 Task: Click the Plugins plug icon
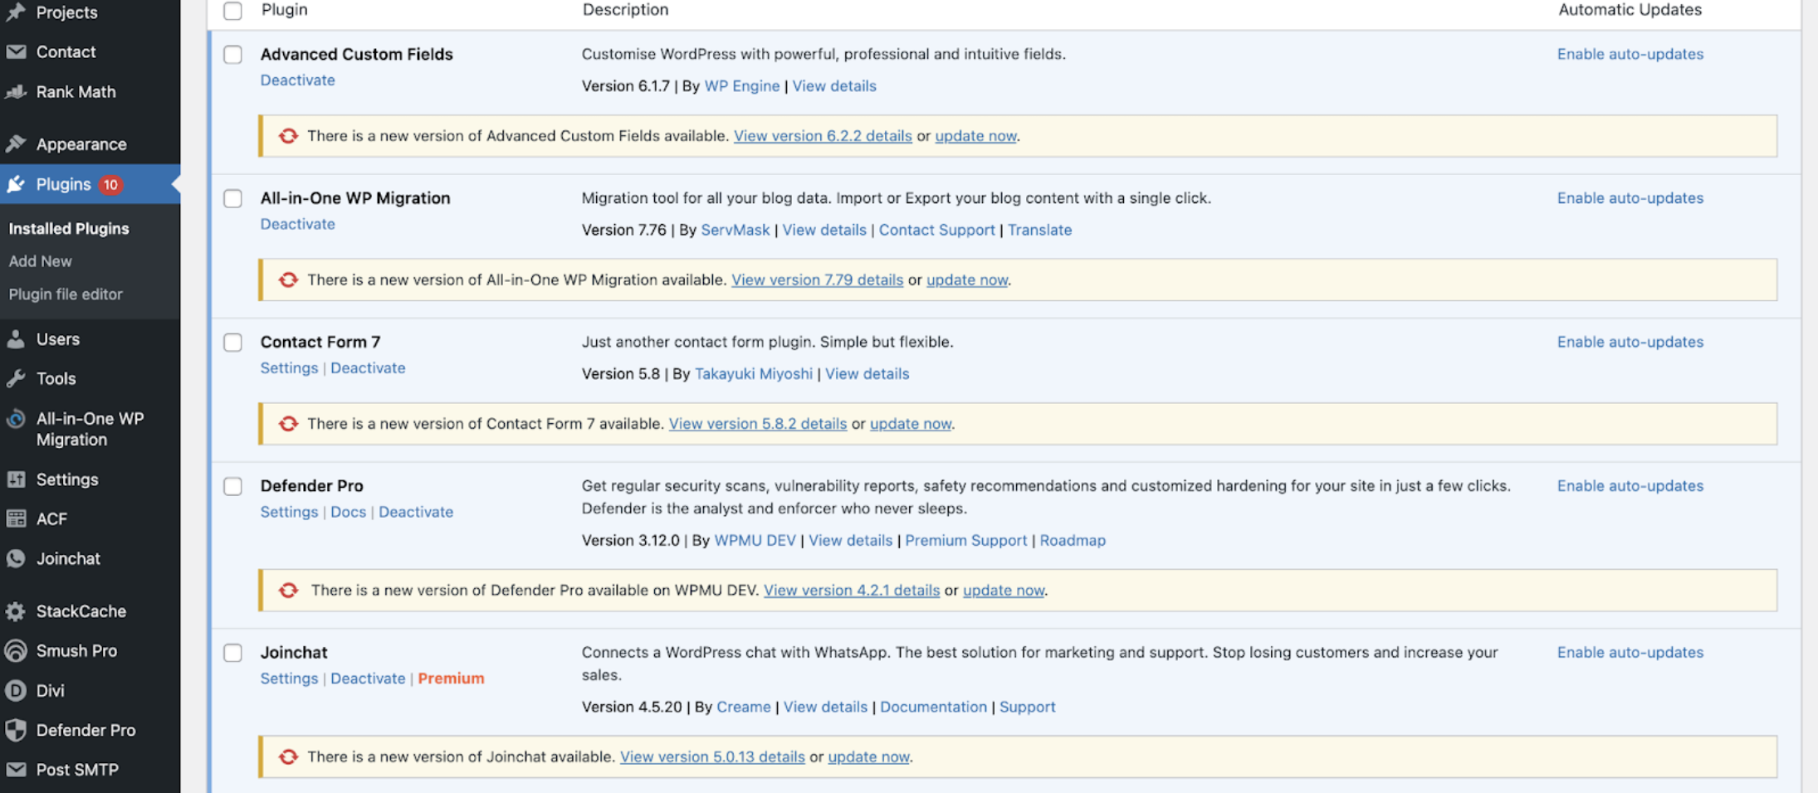click(16, 184)
